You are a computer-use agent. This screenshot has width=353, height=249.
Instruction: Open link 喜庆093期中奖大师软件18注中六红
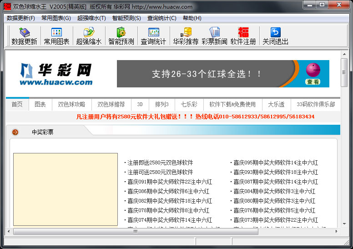pos(276,172)
